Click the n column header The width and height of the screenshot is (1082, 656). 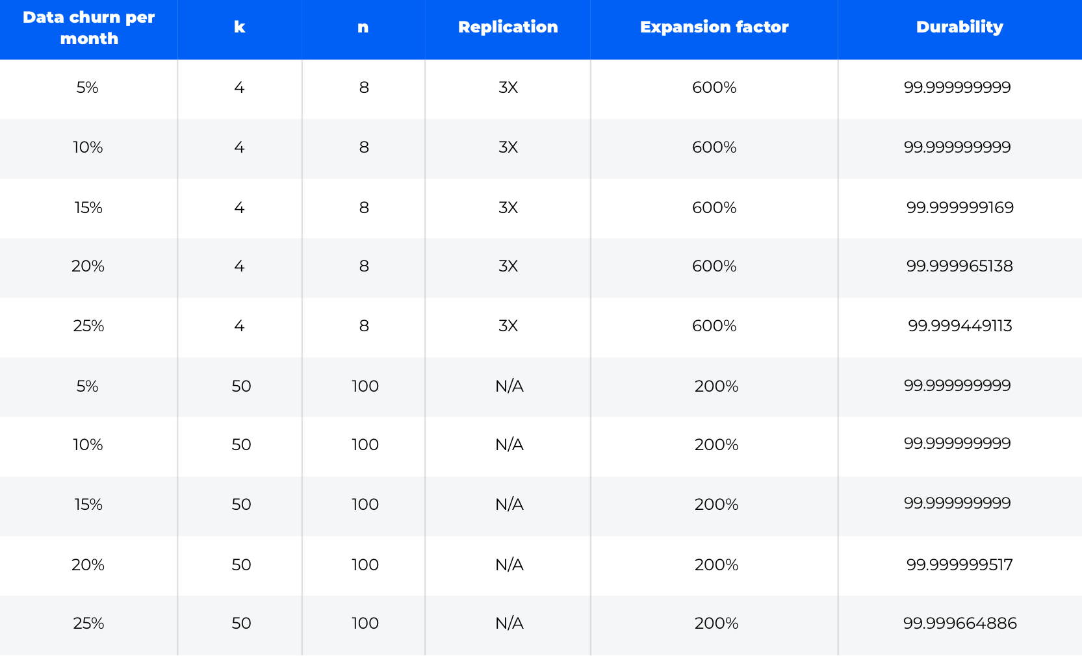coord(363,27)
